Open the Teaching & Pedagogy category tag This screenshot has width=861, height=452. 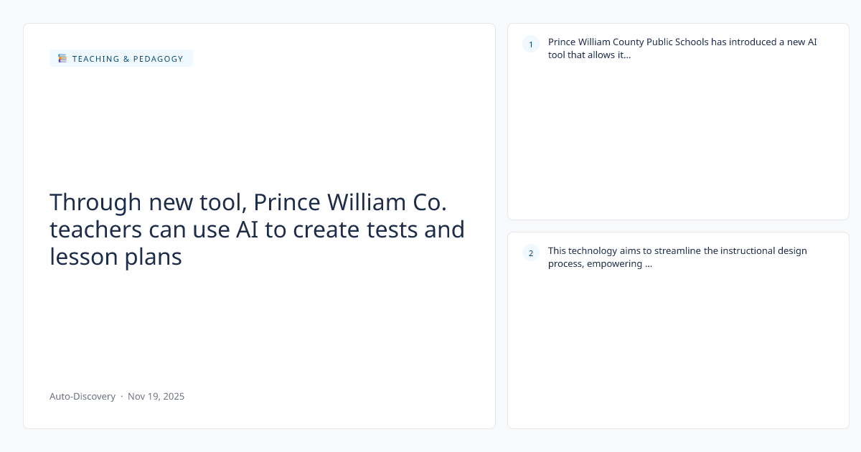(127, 59)
